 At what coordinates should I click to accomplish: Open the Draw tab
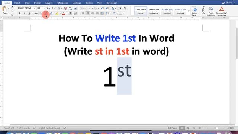27,3
